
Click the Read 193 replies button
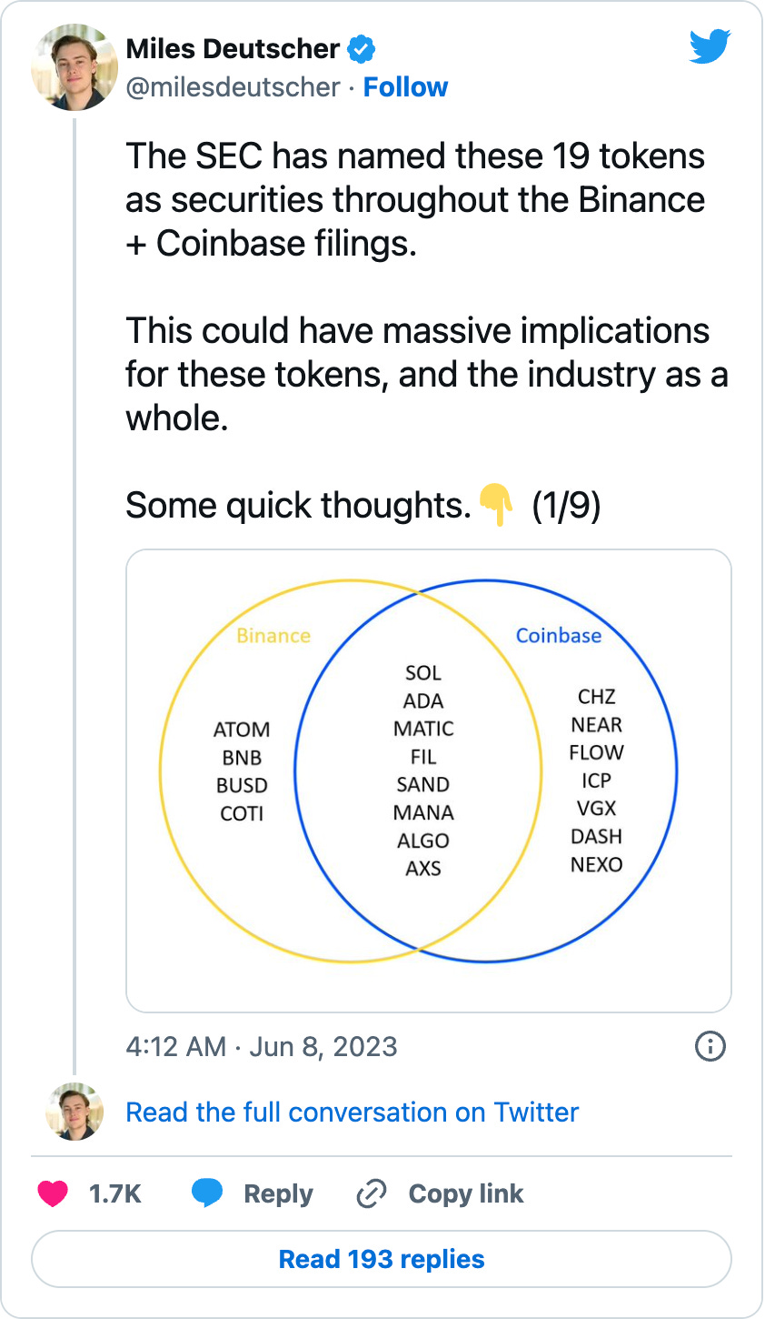tap(382, 1259)
